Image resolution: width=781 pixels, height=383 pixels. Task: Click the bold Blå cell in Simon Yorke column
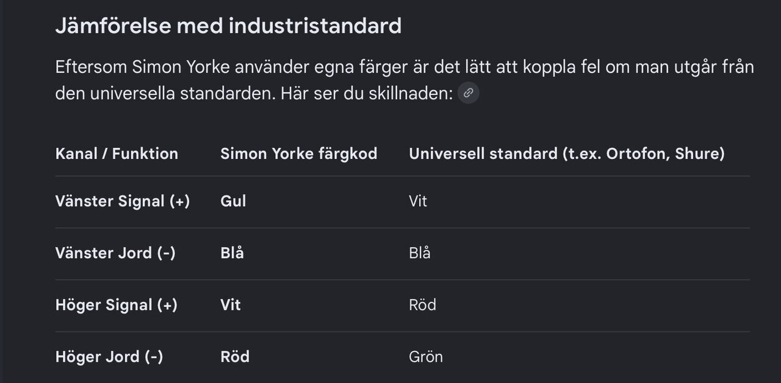pos(232,253)
